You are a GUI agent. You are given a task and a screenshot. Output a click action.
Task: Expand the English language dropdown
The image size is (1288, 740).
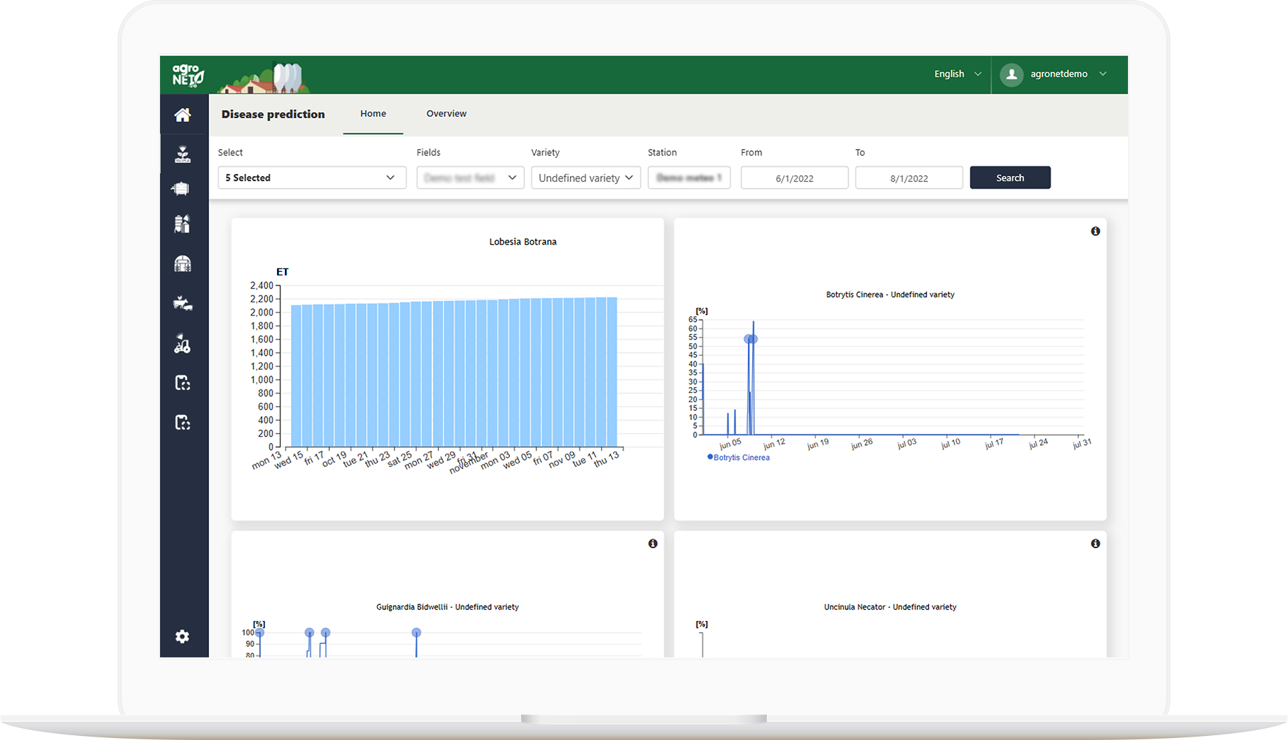point(957,74)
